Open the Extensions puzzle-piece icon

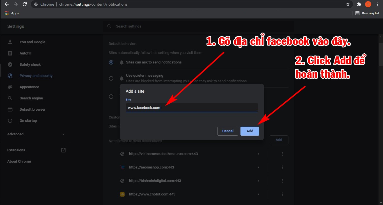[359, 4]
